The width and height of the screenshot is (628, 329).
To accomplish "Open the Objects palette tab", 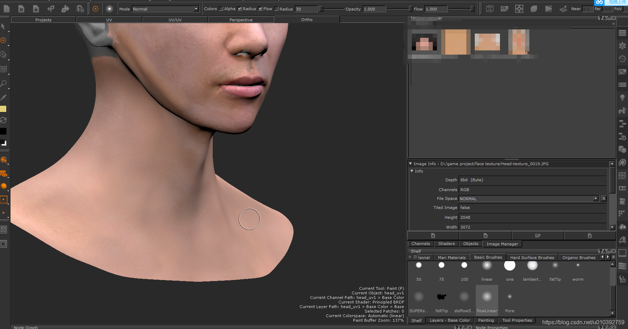I will (471, 244).
